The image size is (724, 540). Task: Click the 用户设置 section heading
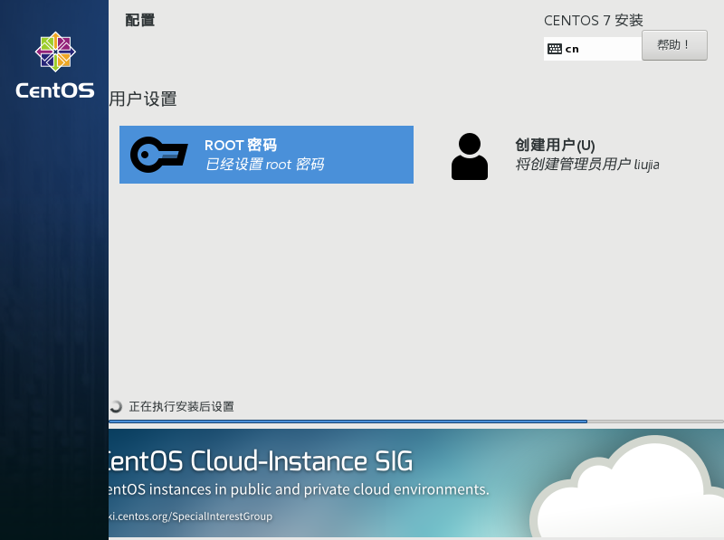(x=143, y=99)
